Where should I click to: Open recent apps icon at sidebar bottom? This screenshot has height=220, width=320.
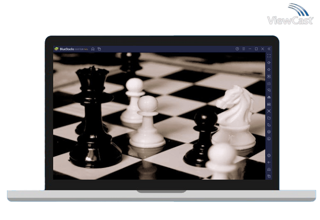click(269, 176)
